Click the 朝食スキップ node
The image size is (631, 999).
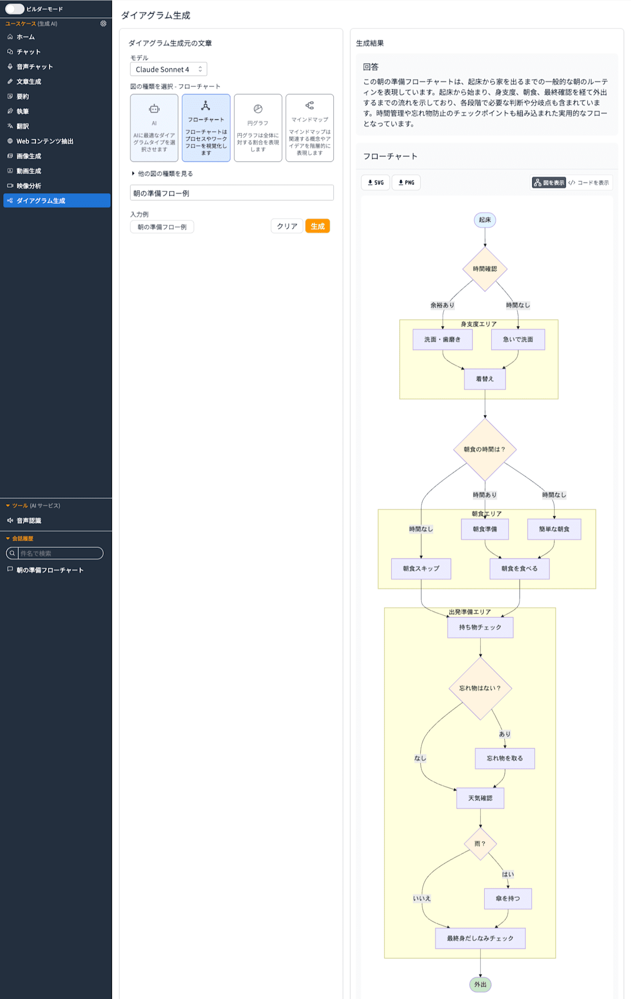[x=421, y=568]
